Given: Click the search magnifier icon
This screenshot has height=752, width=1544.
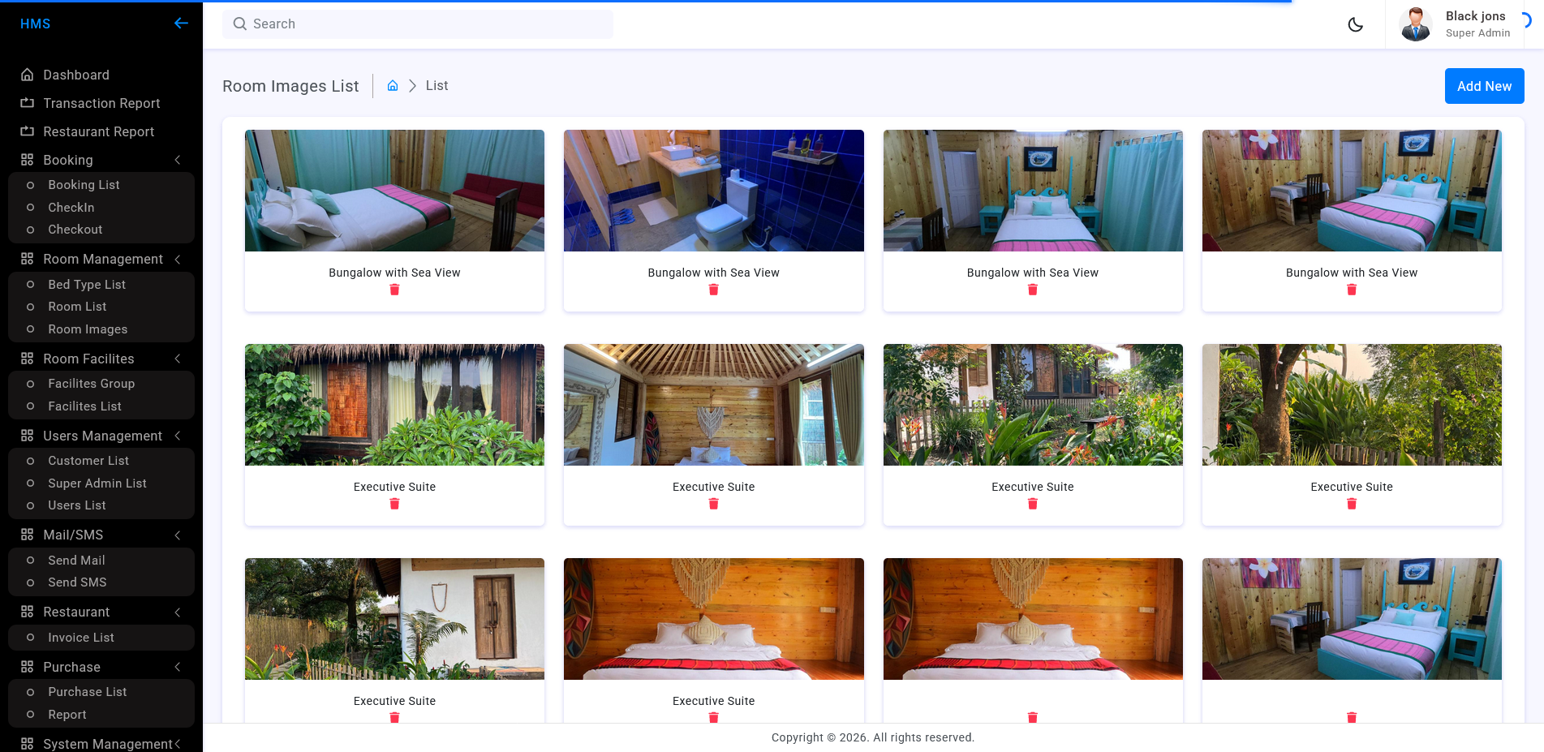Looking at the screenshot, I should (x=240, y=24).
